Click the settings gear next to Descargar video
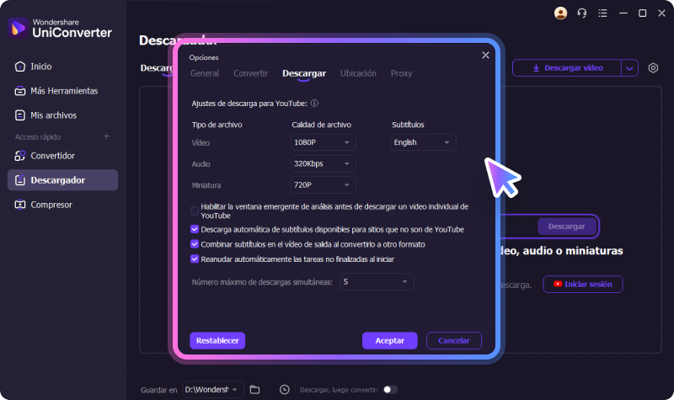 pos(653,67)
